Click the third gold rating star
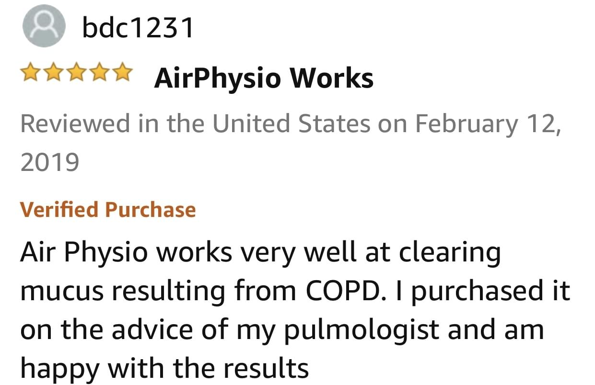Screen dimensions: 595x385 76,73
